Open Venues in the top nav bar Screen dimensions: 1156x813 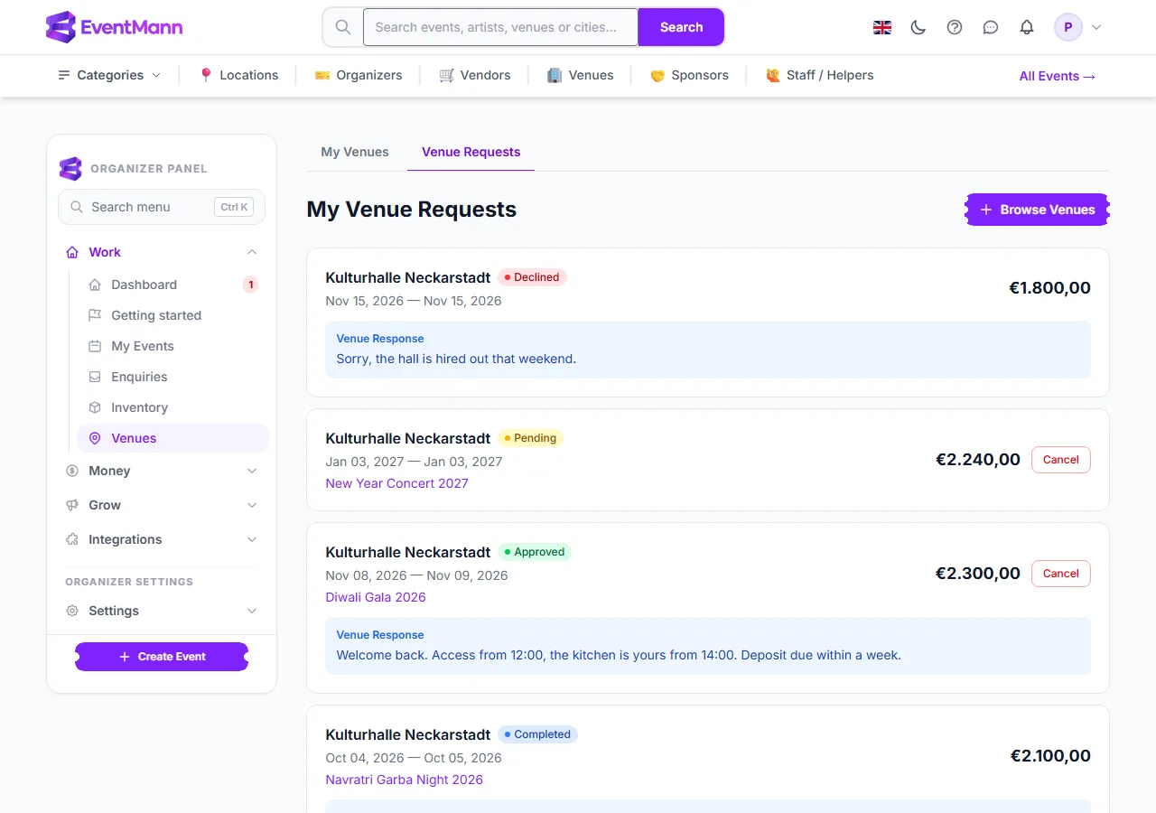[581, 75]
